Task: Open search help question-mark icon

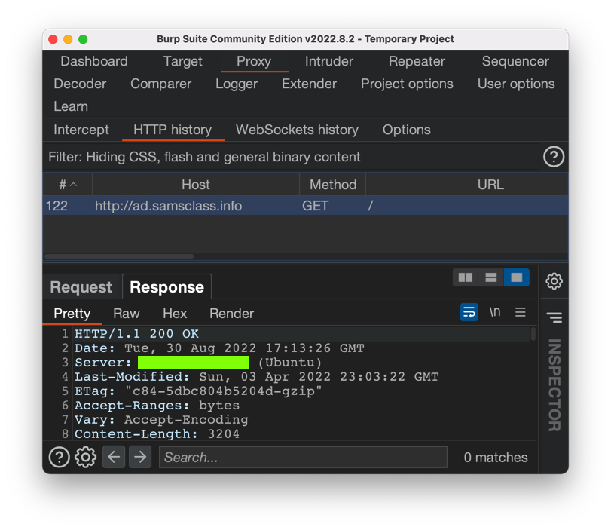Action: [x=60, y=457]
